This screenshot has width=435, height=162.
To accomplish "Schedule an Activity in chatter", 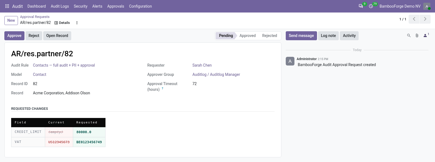I will tap(349, 36).
